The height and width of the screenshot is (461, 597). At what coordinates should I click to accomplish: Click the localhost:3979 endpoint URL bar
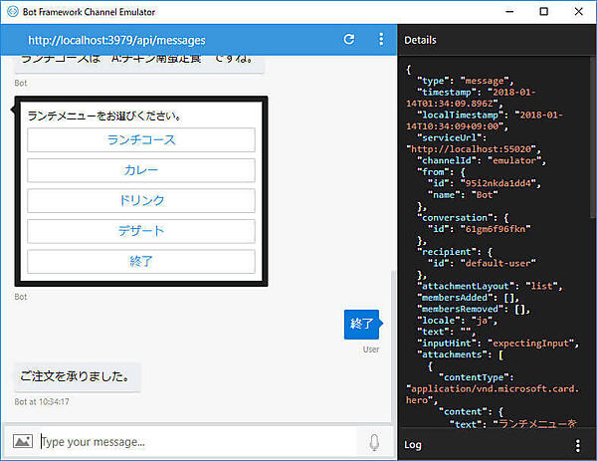click(x=116, y=40)
